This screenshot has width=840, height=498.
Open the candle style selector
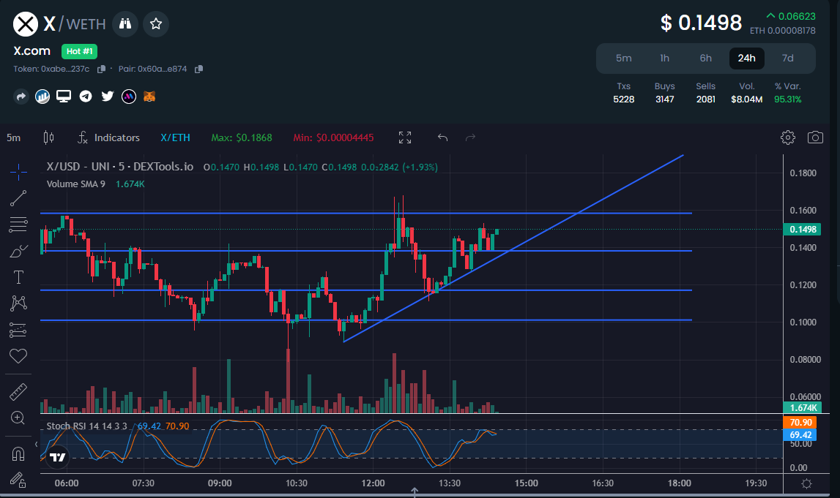[x=48, y=137]
